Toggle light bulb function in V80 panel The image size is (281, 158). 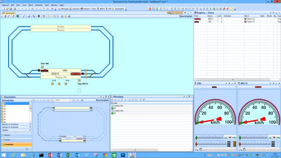click(x=196, y=150)
